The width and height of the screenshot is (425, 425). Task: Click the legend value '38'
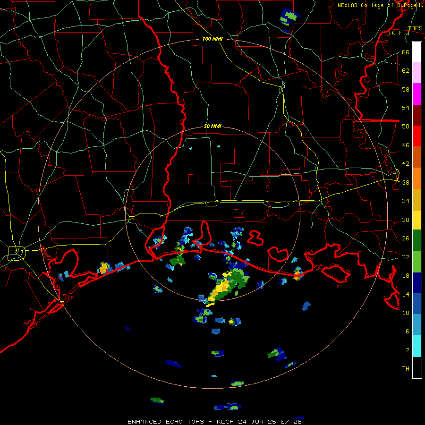click(x=406, y=182)
